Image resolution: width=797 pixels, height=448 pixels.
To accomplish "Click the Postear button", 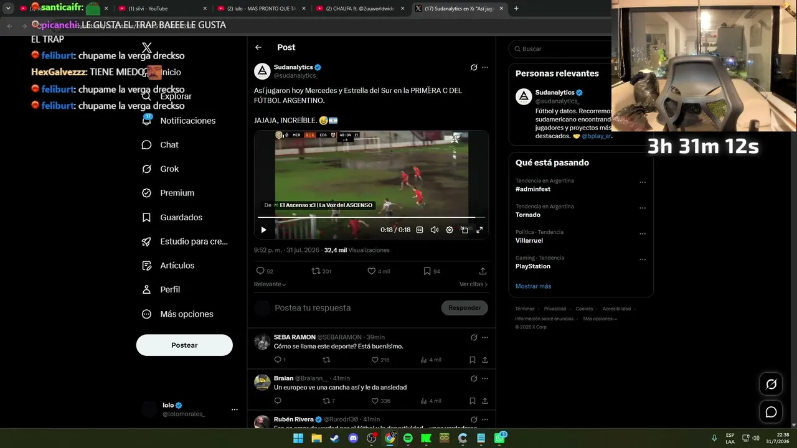I will (184, 345).
